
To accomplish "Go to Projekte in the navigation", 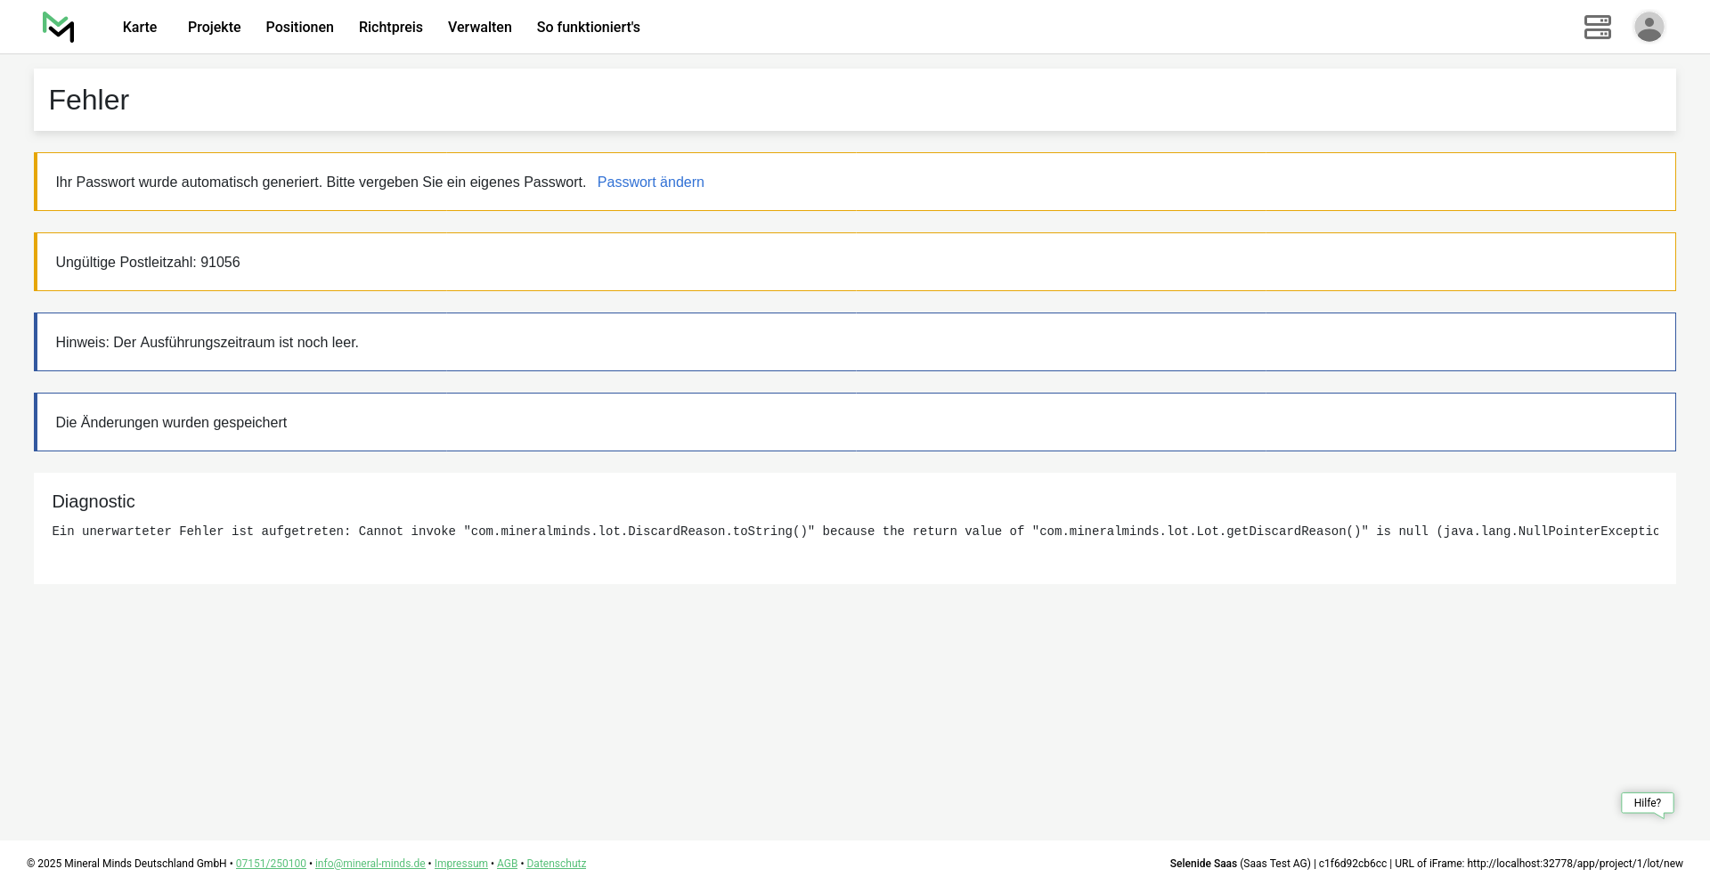I will tap(214, 28).
